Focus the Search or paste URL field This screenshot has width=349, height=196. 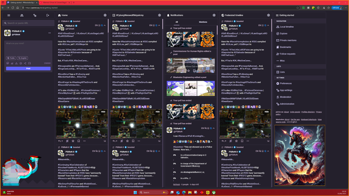28,23
